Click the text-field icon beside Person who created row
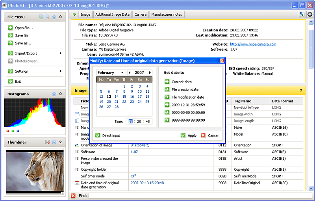The image size is (315, 201). point(77,158)
